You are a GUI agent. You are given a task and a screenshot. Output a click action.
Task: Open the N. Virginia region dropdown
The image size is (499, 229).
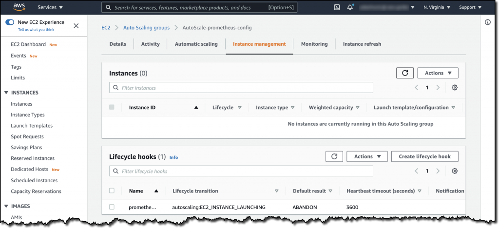click(437, 7)
